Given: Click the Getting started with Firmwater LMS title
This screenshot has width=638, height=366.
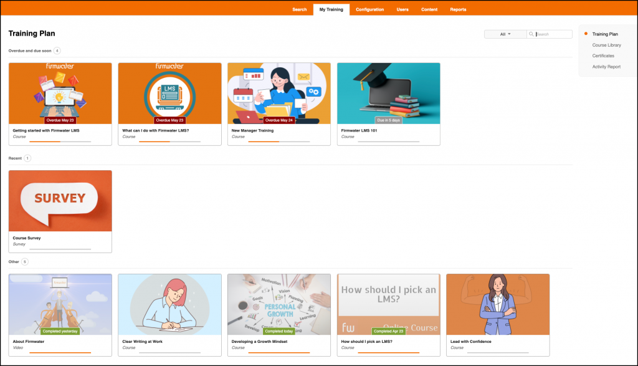Looking at the screenshot, I should (x=46, y=131).
